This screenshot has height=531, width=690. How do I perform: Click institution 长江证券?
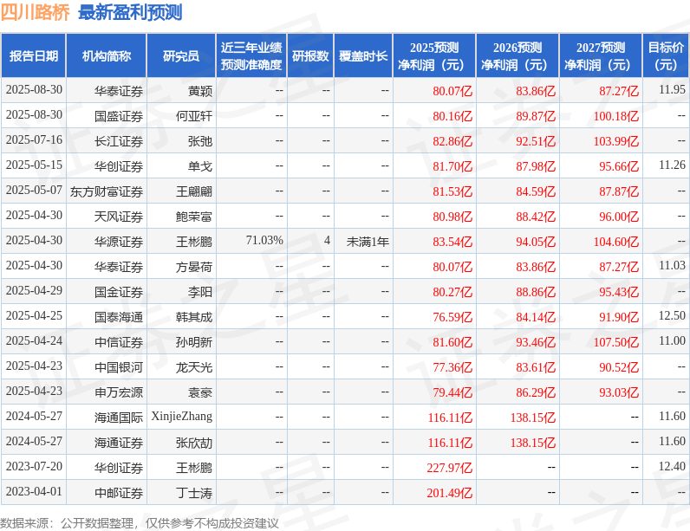point(119,141)
